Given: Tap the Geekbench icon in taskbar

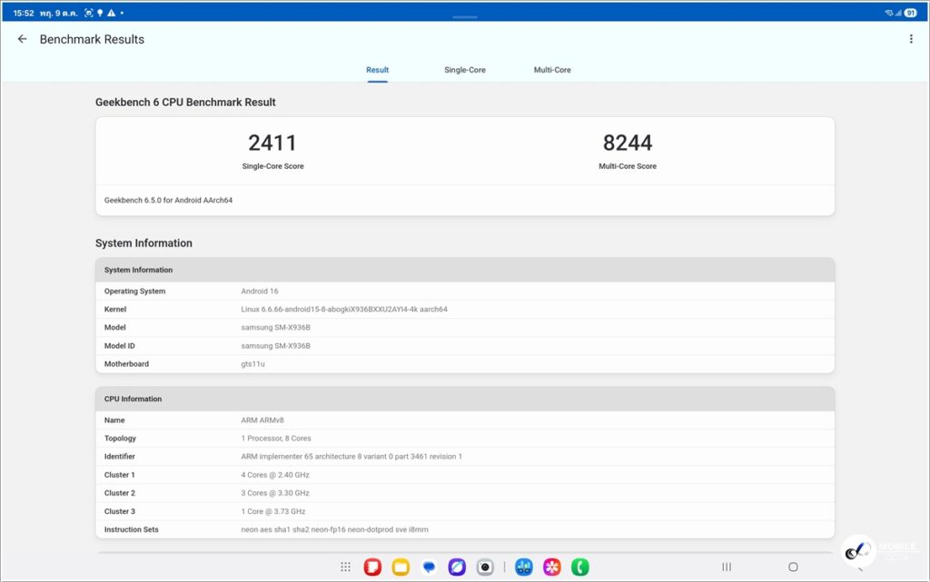Looking at the screenshot, I should coord(523,567).
